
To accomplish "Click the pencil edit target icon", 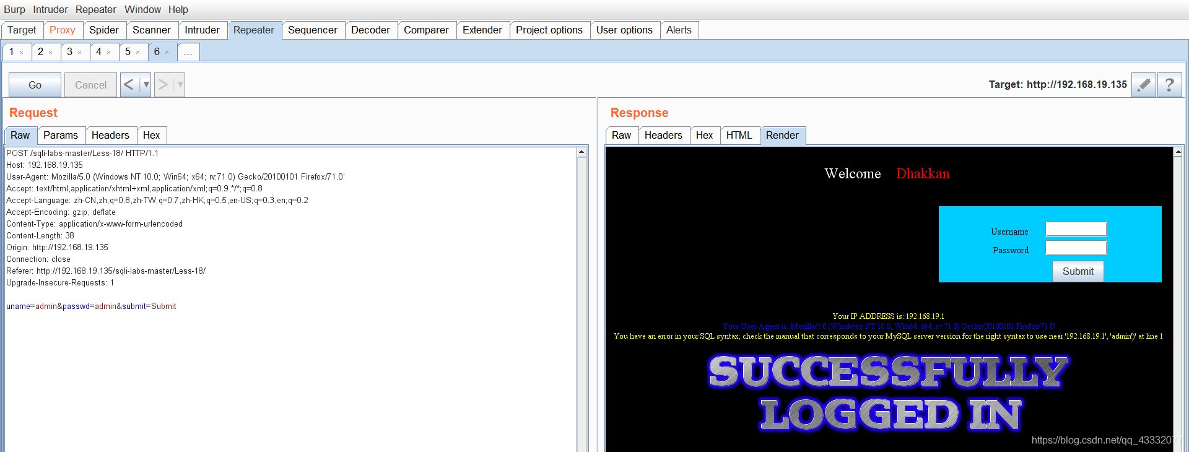I will pos(1144,85).
